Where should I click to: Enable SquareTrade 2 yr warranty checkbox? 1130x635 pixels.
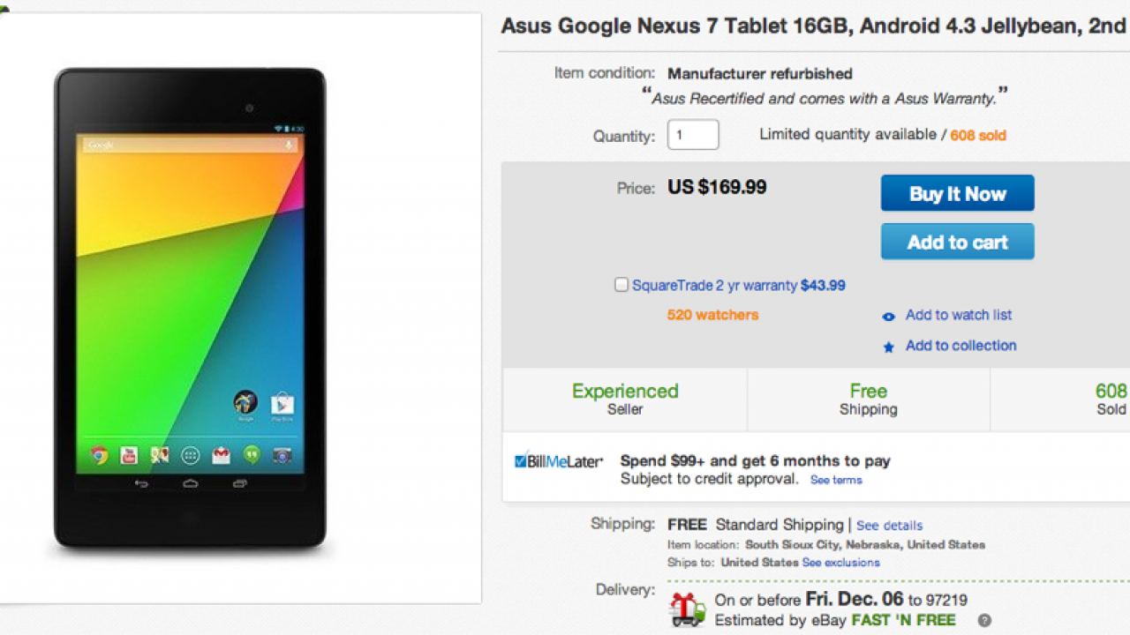[x=621, y=285]
